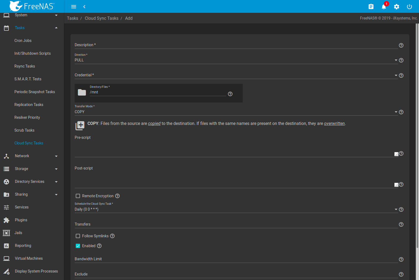Select Cloud Sync Tasks in sidebar
The width and height of the screenshot is (419, 280).
(29, 143)
